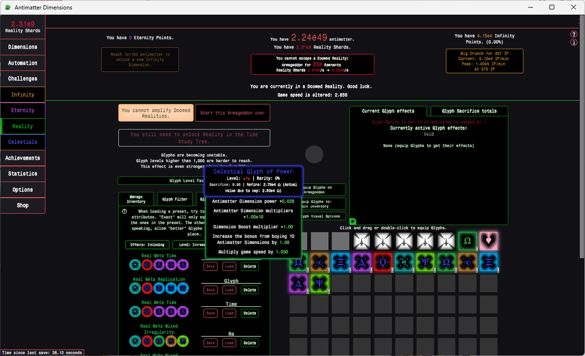585x356 pixels.
Task: Click red glyph in Real Meta Mixed Irregularity preset
Action: coord(147,341)
